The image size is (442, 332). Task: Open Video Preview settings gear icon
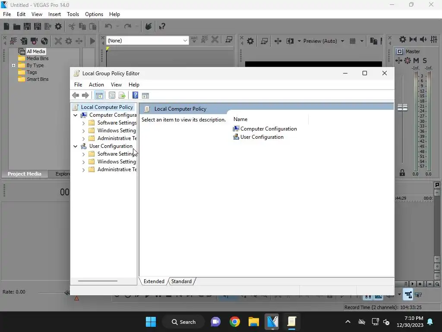[250, 41]
